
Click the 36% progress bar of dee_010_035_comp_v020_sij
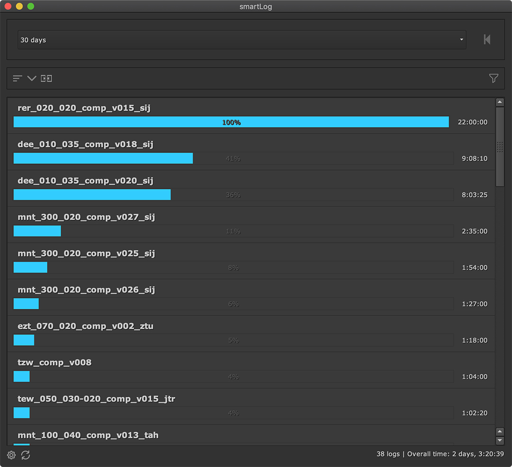[233, 195]
